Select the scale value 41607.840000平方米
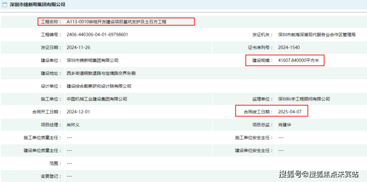Viewport: 367px width, 182px height. 299,60
